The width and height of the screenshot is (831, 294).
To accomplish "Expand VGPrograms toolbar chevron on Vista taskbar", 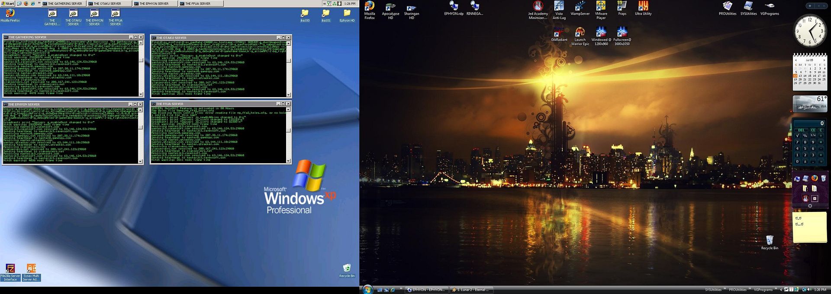I will 775,289.
